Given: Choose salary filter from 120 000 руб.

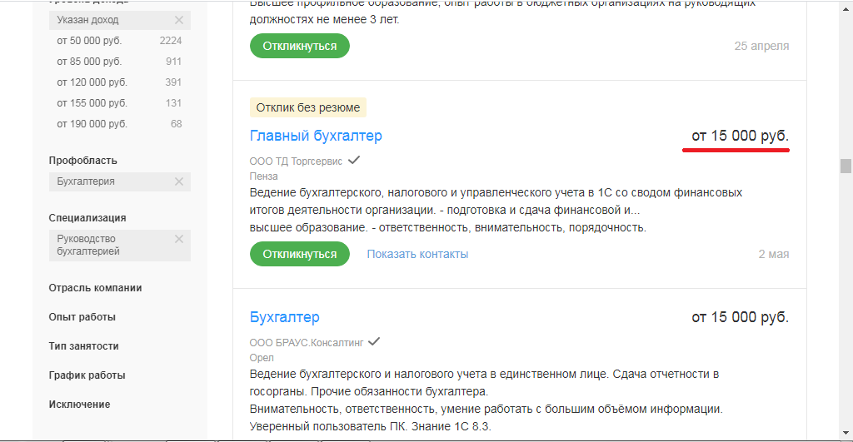Looking at the screenshot, I should pos(92,82).
